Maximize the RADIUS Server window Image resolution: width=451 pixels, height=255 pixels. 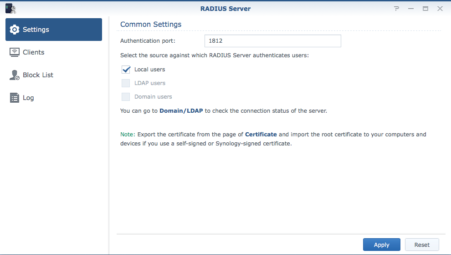tap(425, 9)
